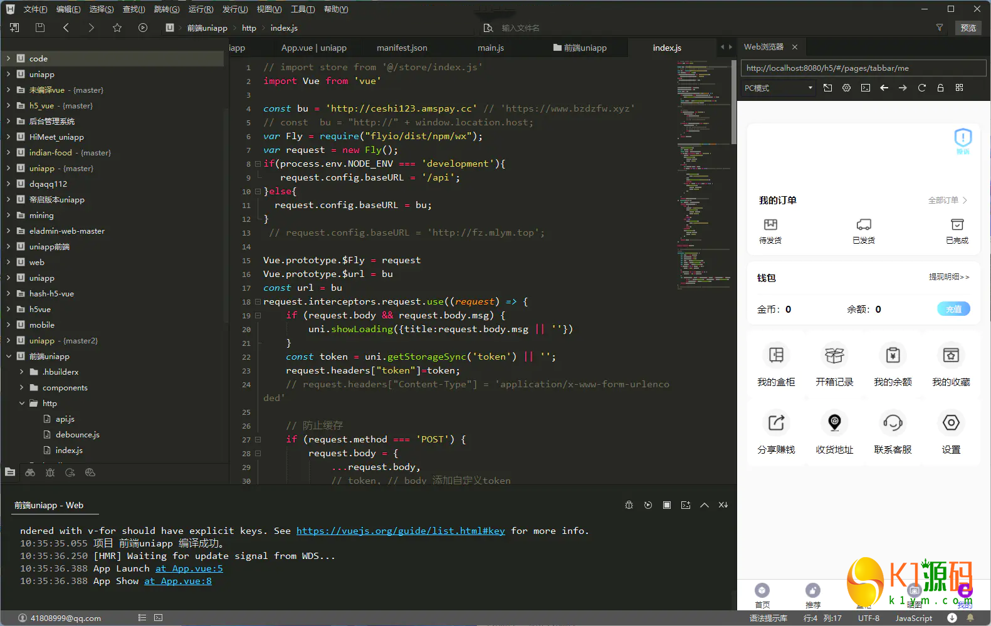Click browser back arrow in Web浏览器
Screen dimensions: 991x626
coord(884,88)
